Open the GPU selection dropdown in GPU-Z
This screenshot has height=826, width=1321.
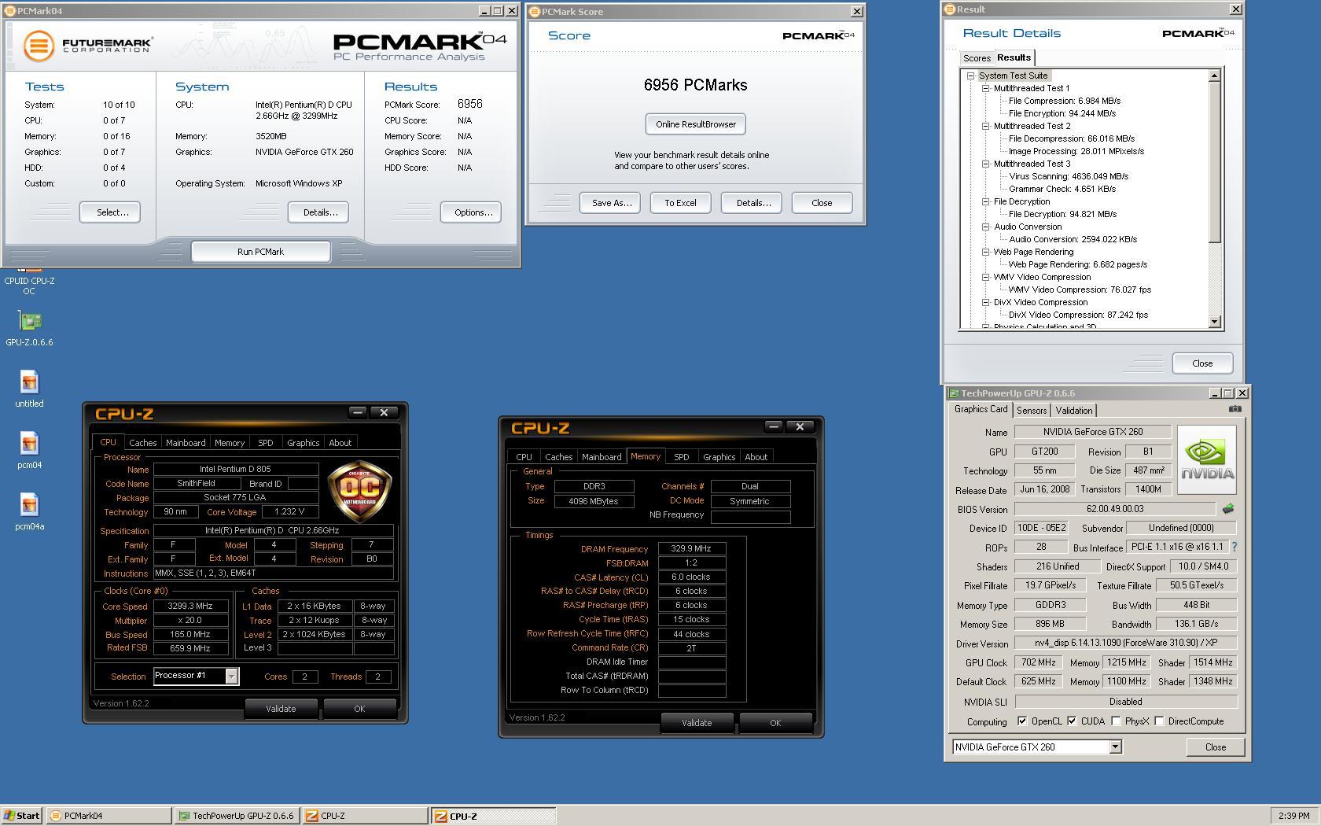(x=1115, y=747)
